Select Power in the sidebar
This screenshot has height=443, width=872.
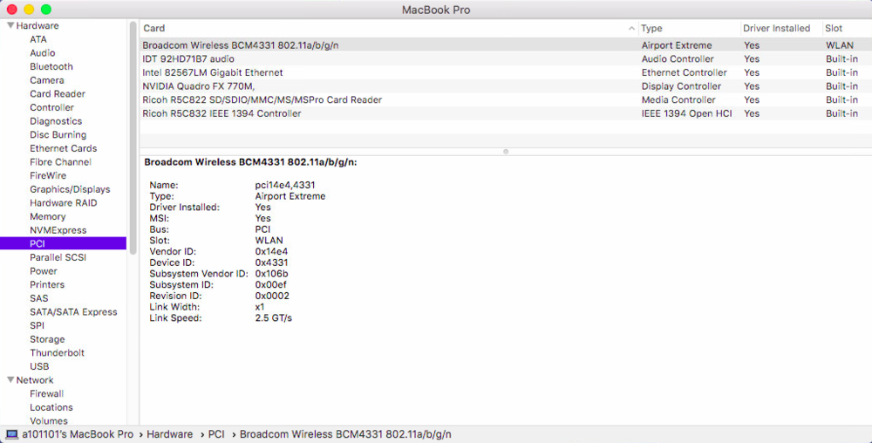[x=44, y=270]
